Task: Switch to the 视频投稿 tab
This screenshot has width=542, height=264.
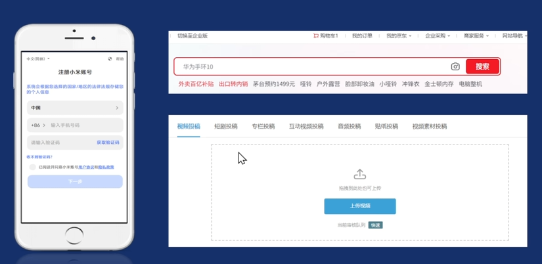Action: (x=189, y=127)
